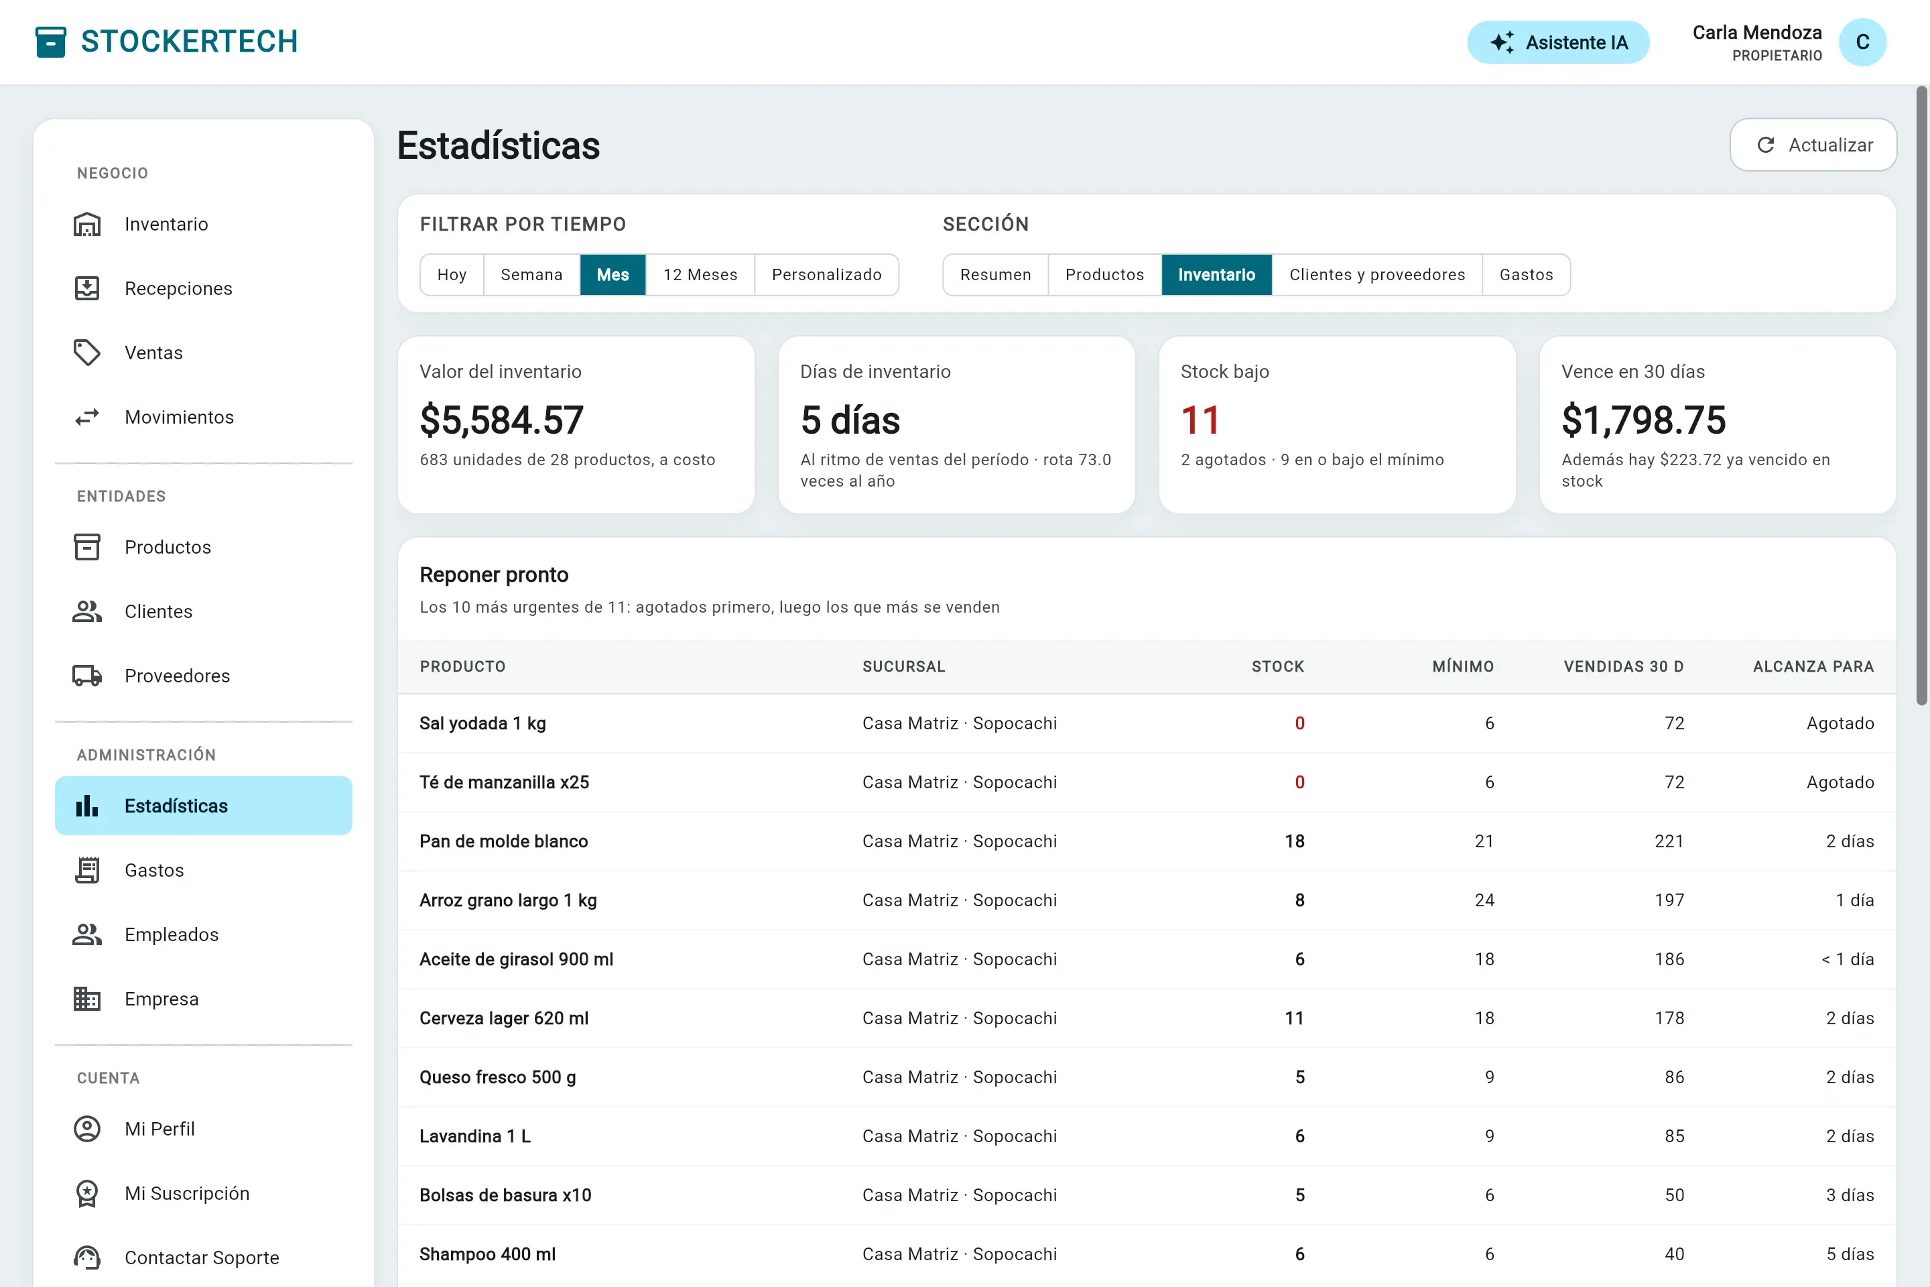Select the Personalizado time range option

coord(826,275)
